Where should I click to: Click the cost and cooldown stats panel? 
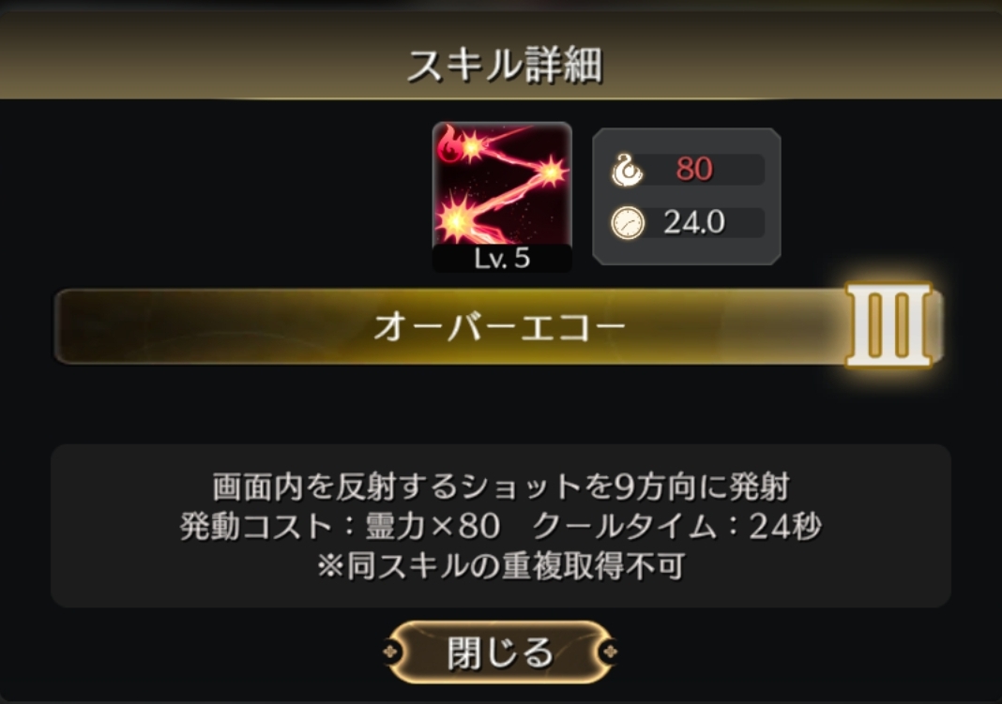tap(687, 197)
